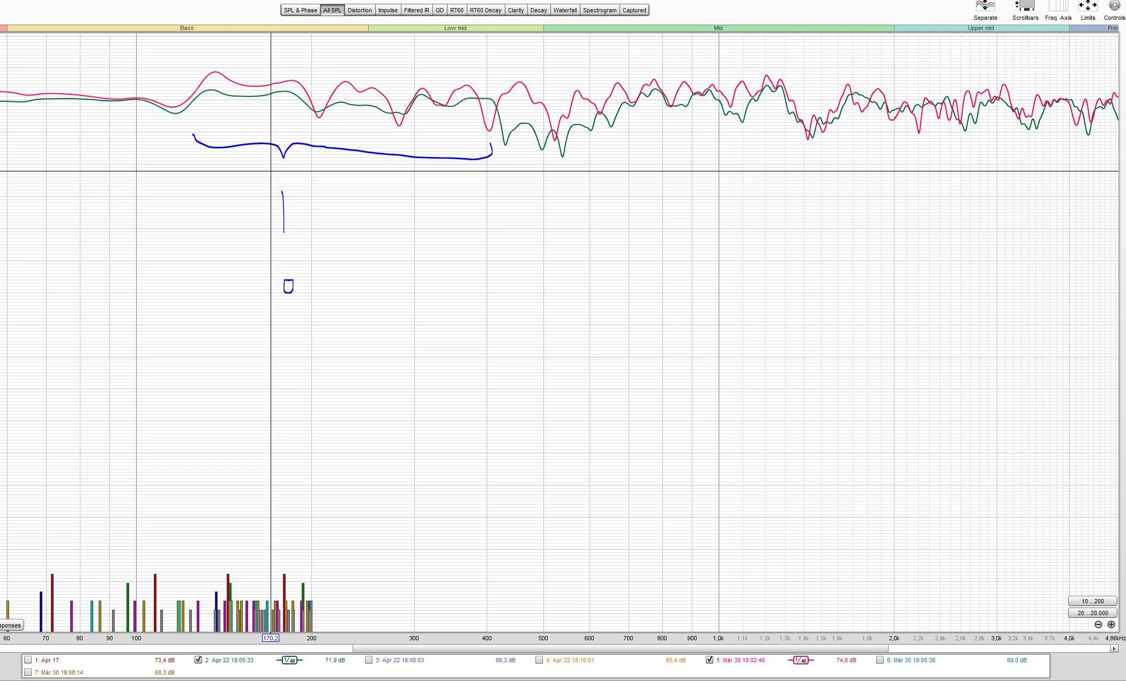1126x681 pixels.
Task: Click the 20 .. 20.000 range button
Action: pos(1092,613)
